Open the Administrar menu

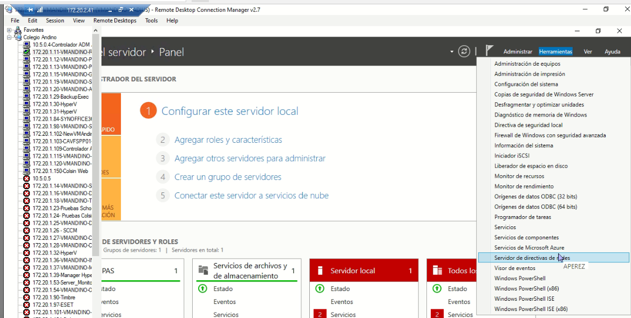pos(518,51)
